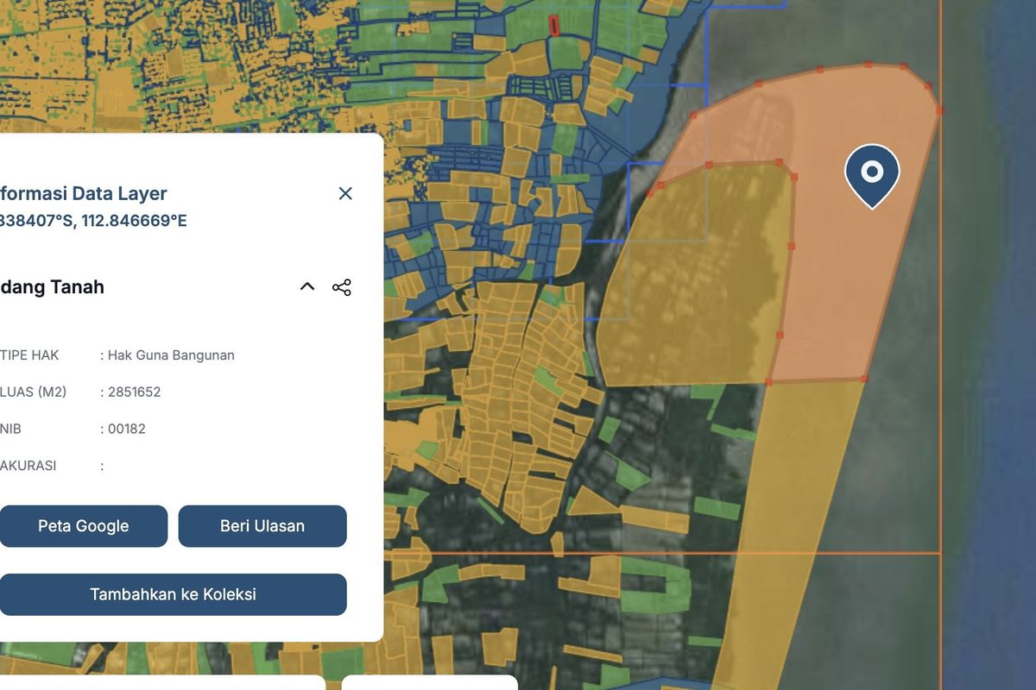Click the blue location pin marker
Screen dimensions: 1036x690
[x=872, y=173]
